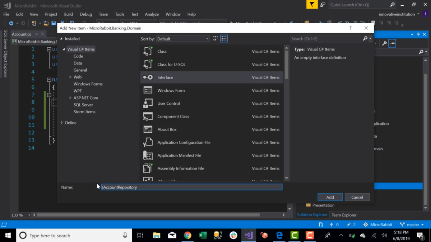Viewport: 431px width, 242px height.
Task: Click the wrench properties icon in Solution Explorer
Action: tap(385, 43)
